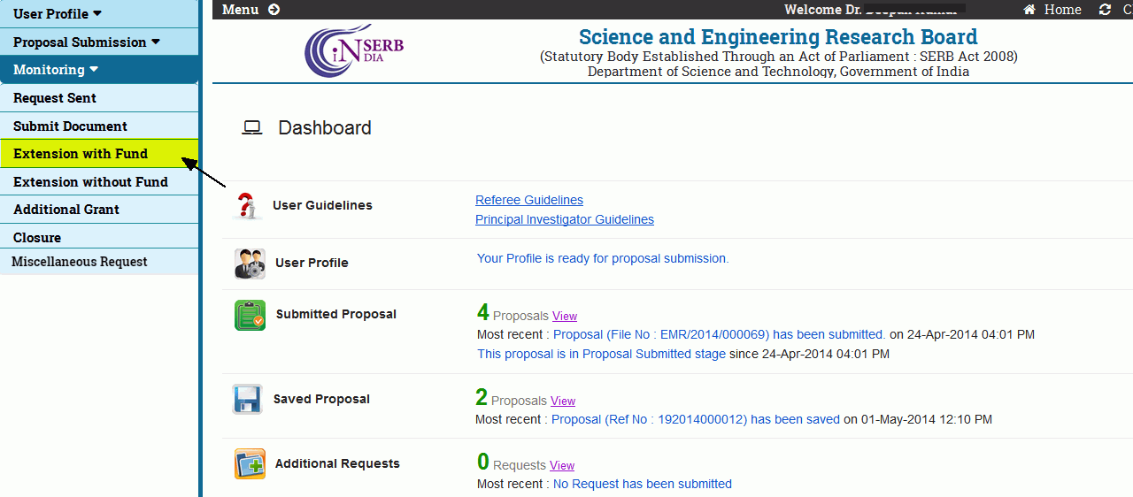Click View next to 4 Proposals
The height and width of the screenshot is (497, 1133).
coord(565,316)
